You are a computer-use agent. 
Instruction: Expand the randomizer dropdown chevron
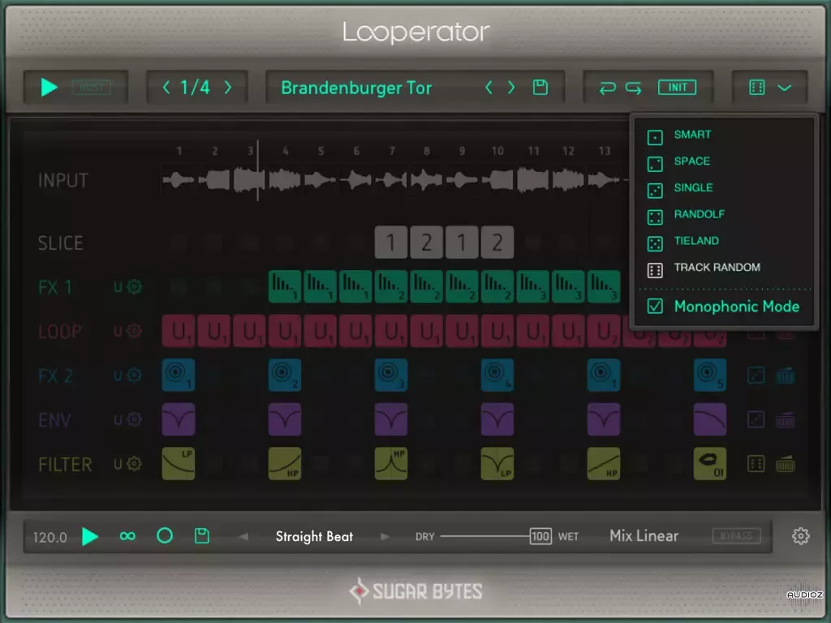click(x=785, y=88)
